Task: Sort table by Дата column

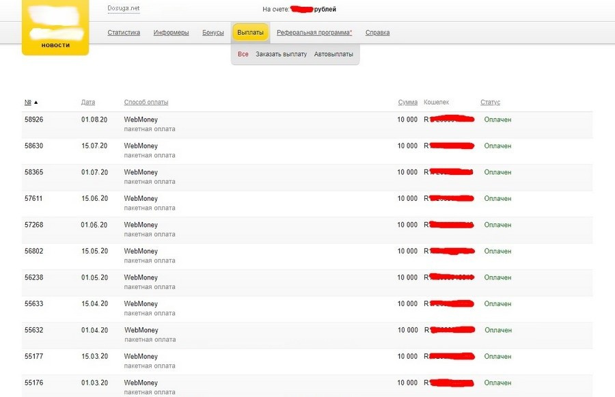Action: tap(88, 102)
